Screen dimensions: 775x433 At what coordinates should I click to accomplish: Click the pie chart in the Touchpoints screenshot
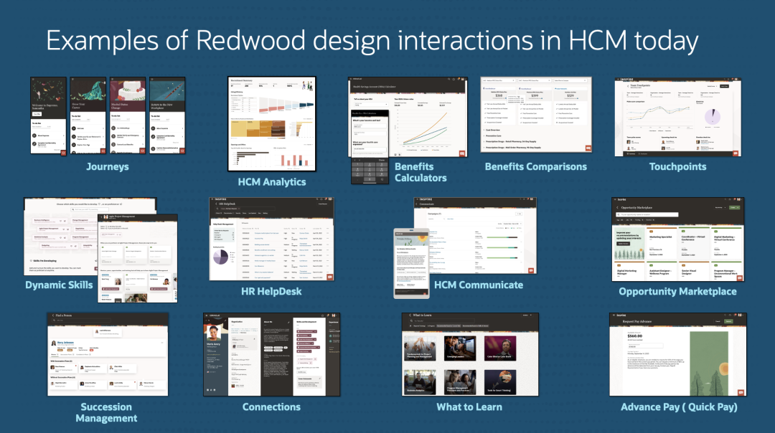point(713,117)
